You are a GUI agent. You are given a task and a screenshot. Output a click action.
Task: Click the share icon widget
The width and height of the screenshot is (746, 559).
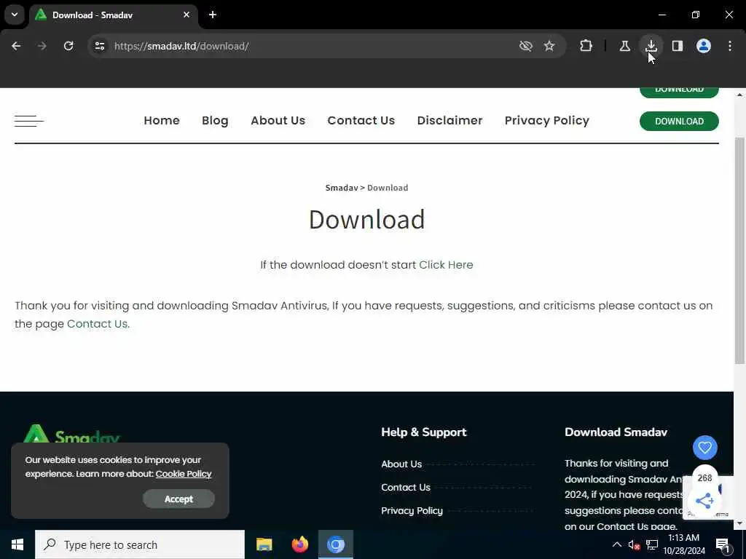704,501
